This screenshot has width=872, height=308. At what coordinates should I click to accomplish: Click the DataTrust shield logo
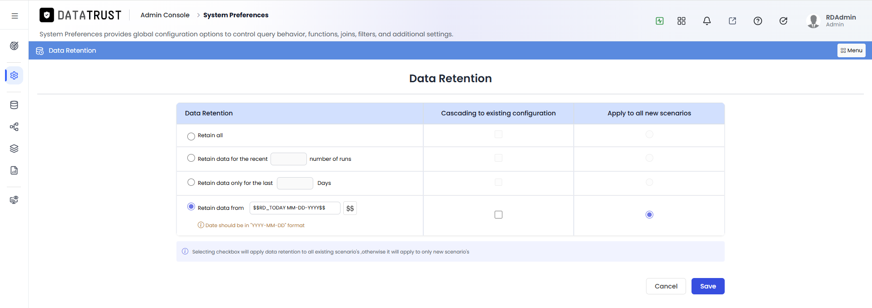click(47, 15)
